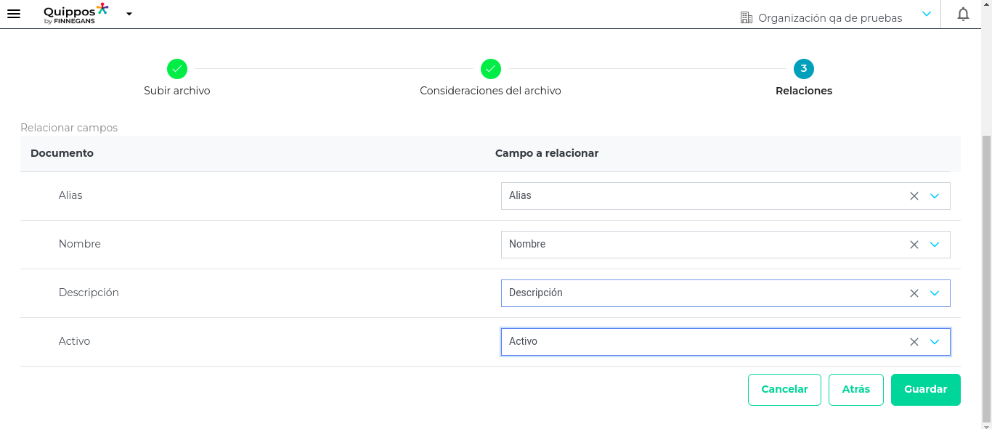Open the notifications bell

(x=963, y=14)
